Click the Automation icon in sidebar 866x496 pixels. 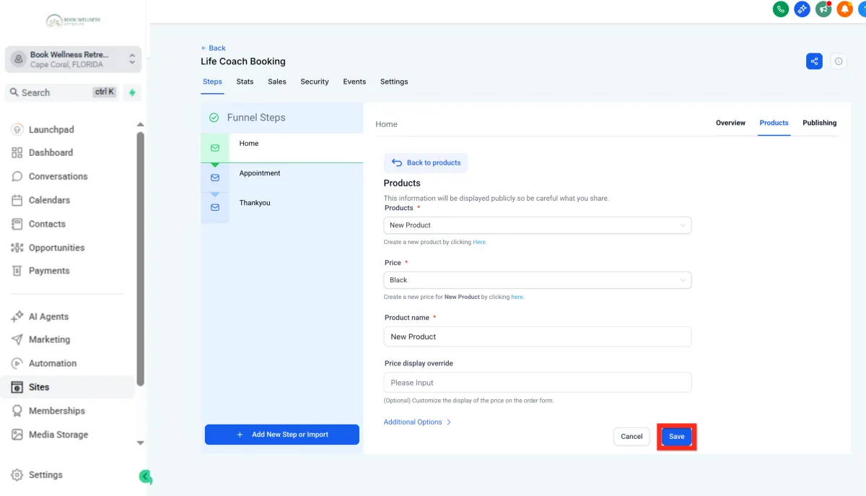(17, 363)
